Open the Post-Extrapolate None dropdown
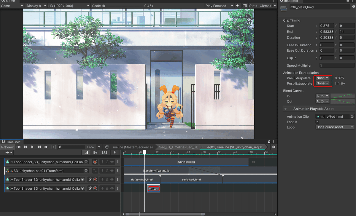Image resolution: width=356 pixels, height=216 pixels. (x=322, y=84)
